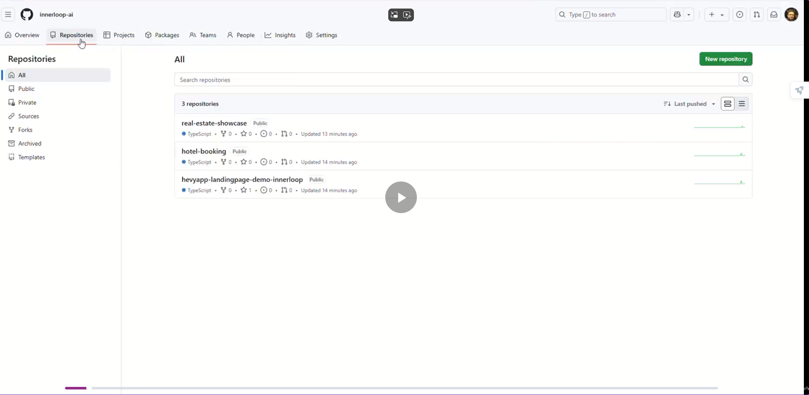Open the Last pushed sort dropdown
Viewport: 809px width, 395px height.
[x=689, y=104]
